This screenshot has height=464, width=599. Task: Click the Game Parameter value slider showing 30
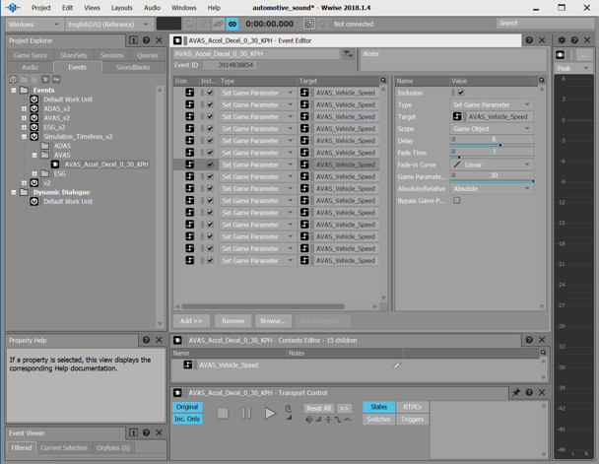(492, 176)
